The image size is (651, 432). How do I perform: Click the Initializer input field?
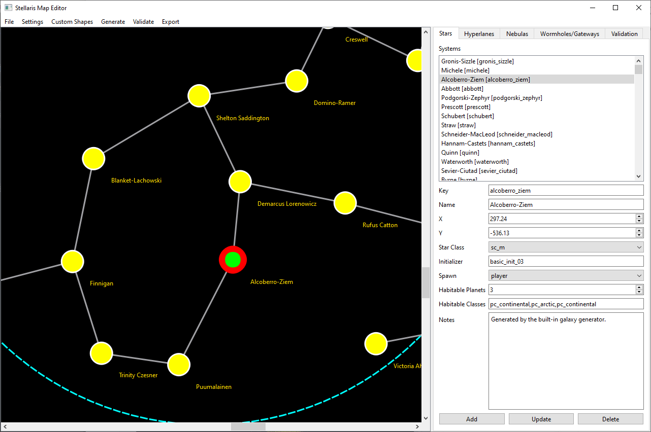coord(566,261)
